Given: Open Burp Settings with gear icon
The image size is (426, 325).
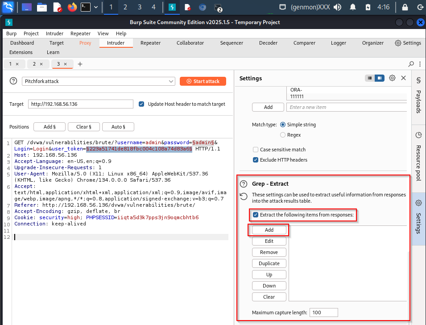Looking at the screenshot, I should tap(408, 43).
